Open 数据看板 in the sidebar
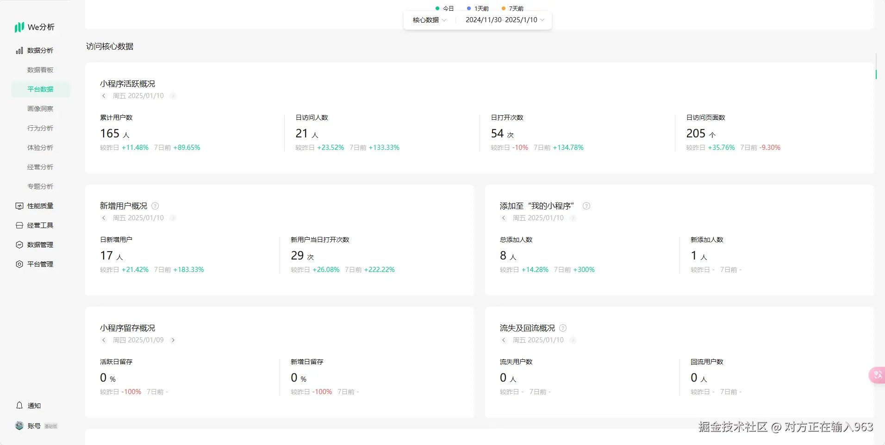The width and height of the screenshot is (885, 445). 40,70
